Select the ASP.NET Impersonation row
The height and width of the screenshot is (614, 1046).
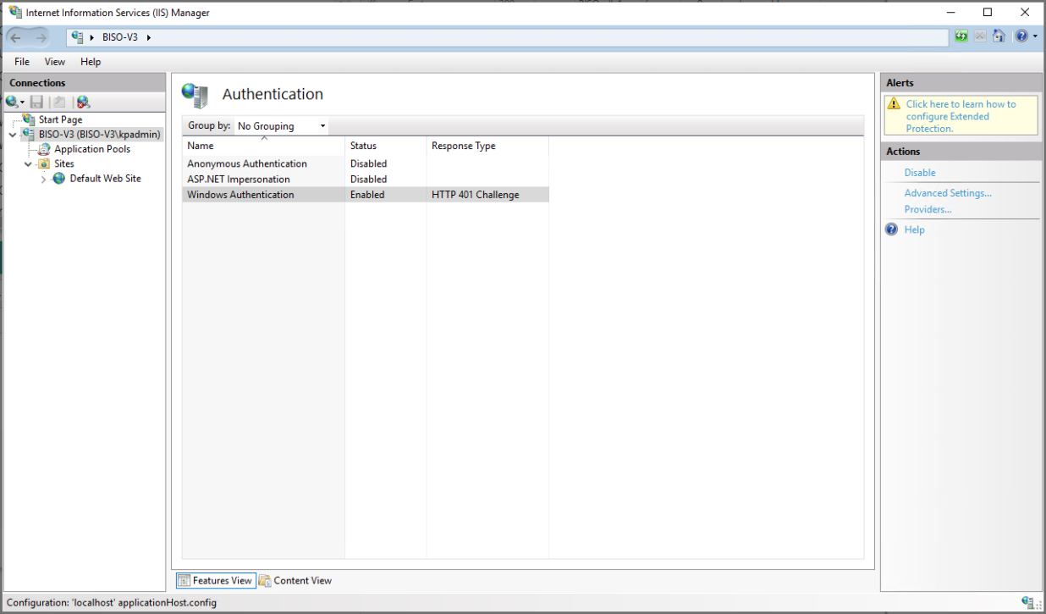[x=366, y=179]
